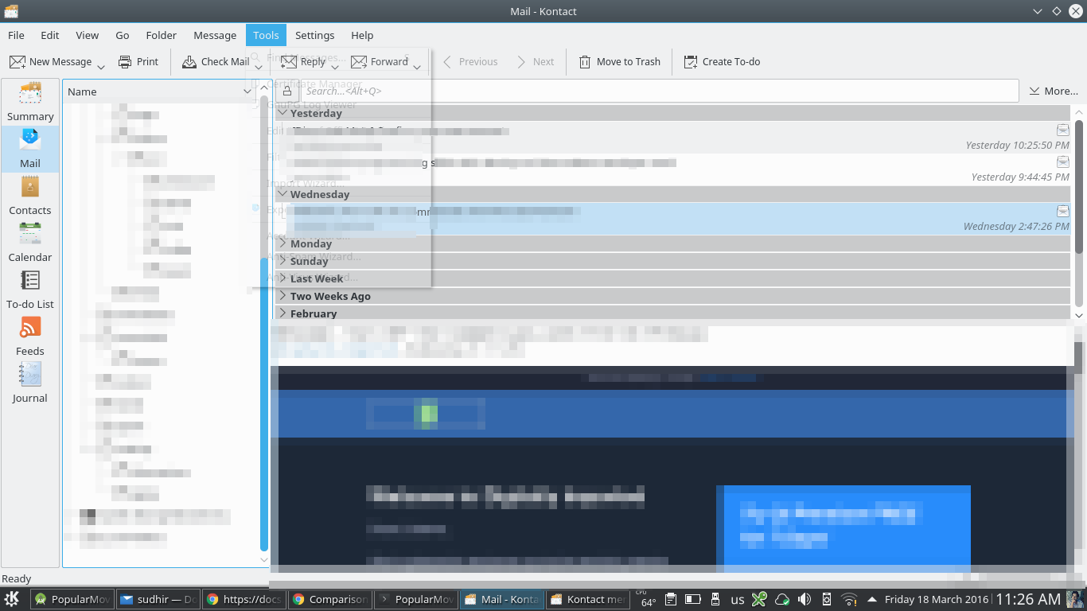Click the message list vertical scrollbar
Screen dimensions: 1087x611
click(1079, 187)
